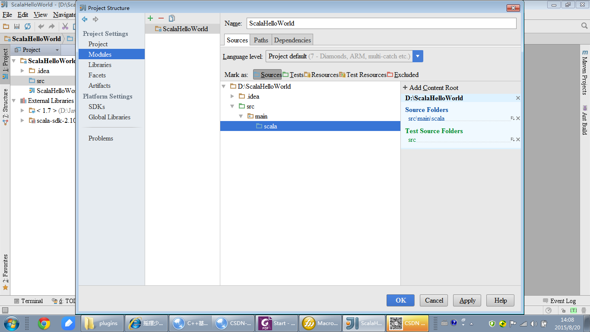This screenshot has height=332, width=590.
Task: Collapse External Libraries in Project tool window
Action: [x=14, y=101]
